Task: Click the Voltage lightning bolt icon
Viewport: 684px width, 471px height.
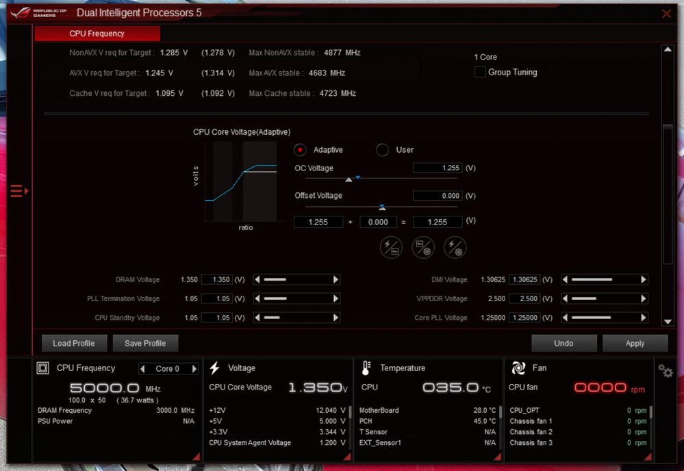Action: tap(214, 368)
